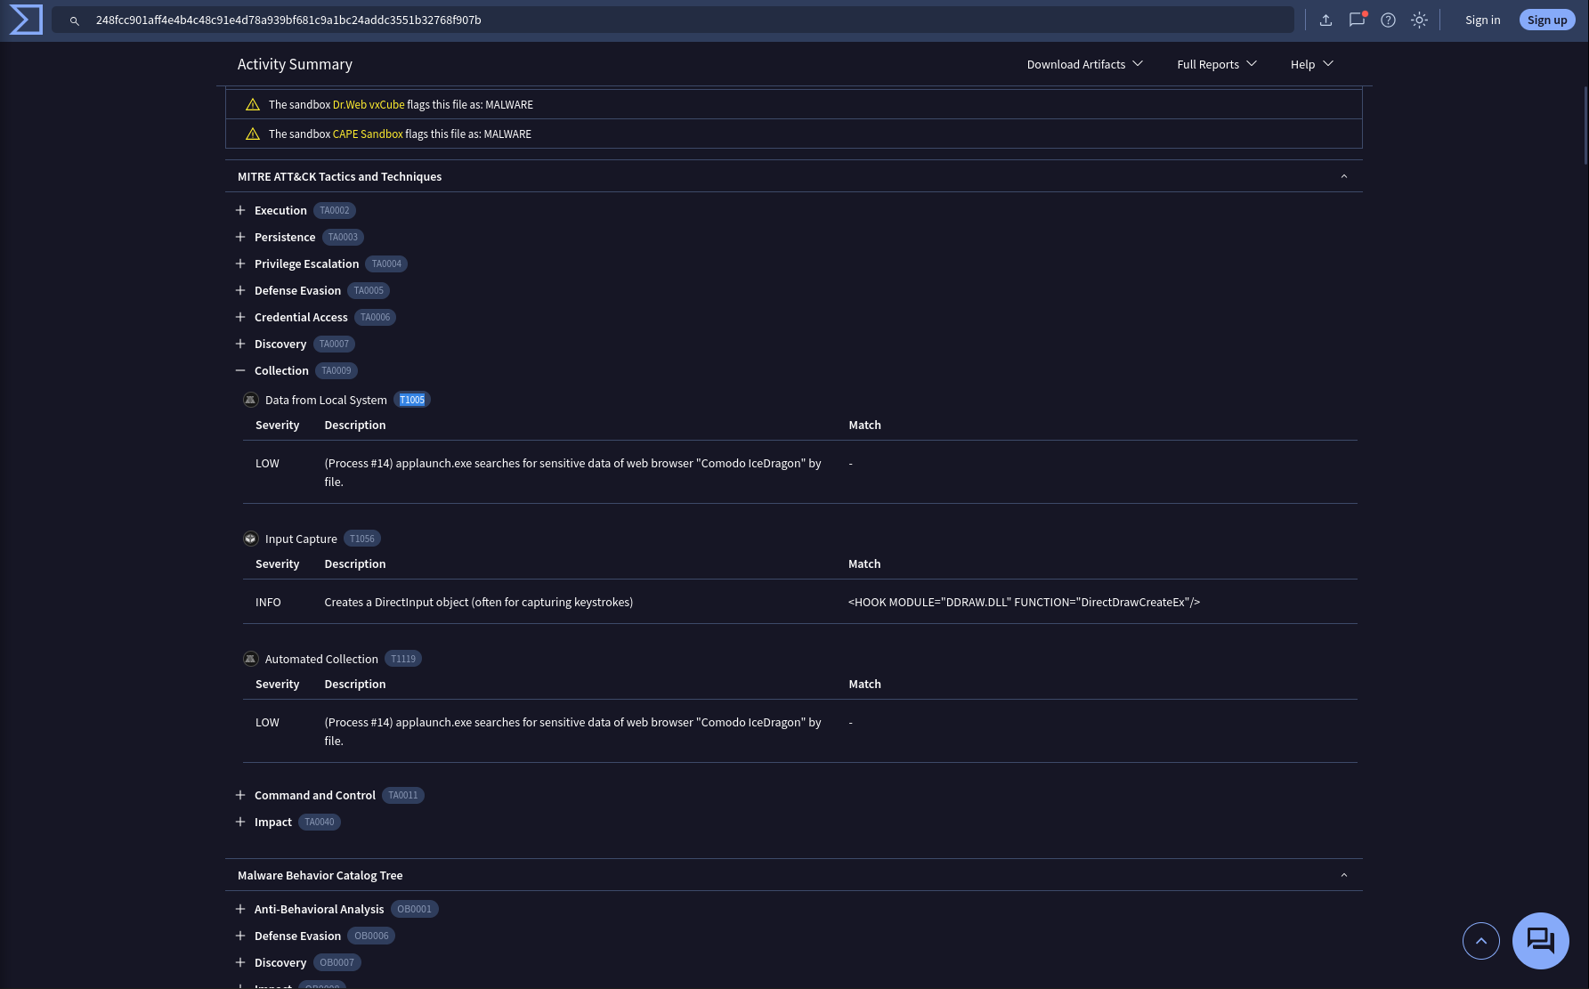Click the VirusTotal logo icon
The image size is (1589, 989).
[26, 20]
